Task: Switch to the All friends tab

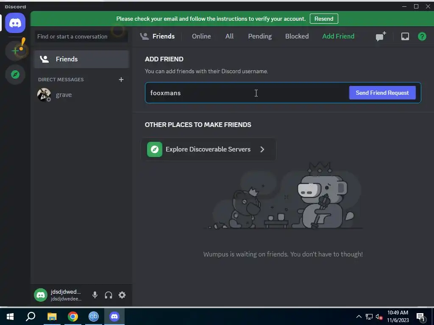Action: click(x=229, y=36)
